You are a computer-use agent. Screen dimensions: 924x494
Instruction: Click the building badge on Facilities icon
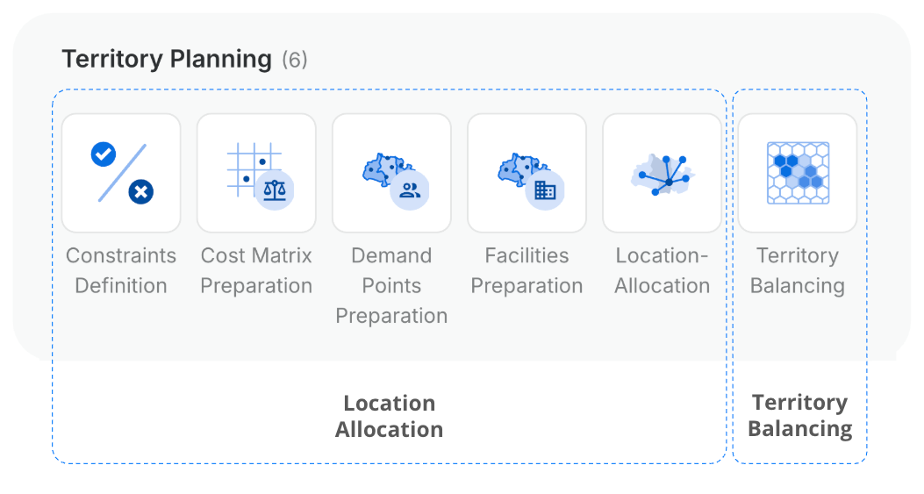coord(545,190)
